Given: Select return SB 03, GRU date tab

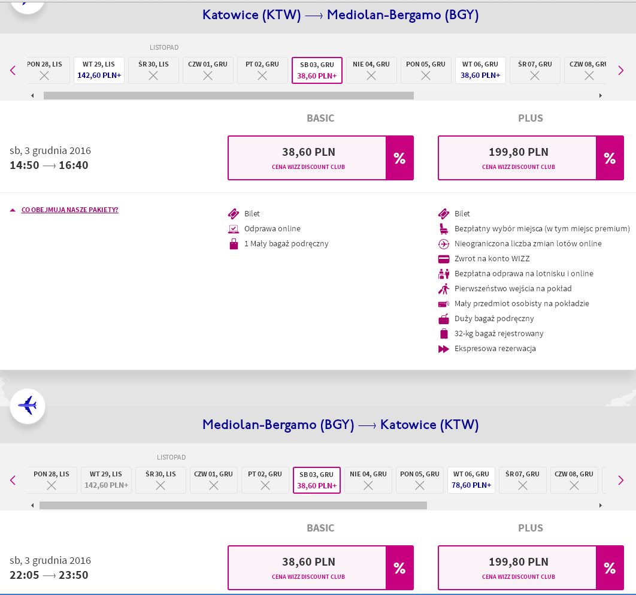Looking at the screenshot, I should point(317,480).
